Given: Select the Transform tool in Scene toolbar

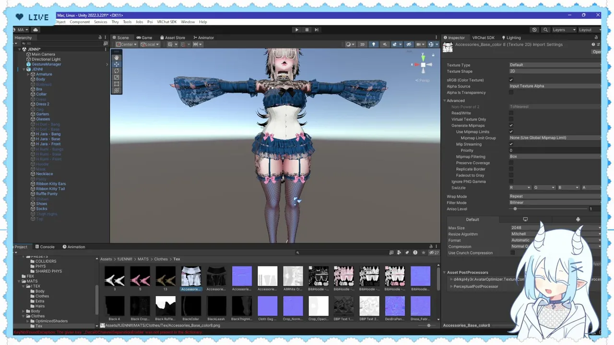Looking at the screenshot, I should [x=117, y=90].
